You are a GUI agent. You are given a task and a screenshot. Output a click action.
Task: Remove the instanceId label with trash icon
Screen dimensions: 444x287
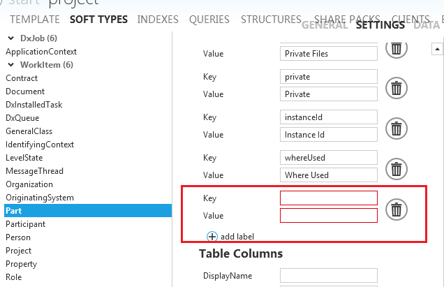[396, 128]
